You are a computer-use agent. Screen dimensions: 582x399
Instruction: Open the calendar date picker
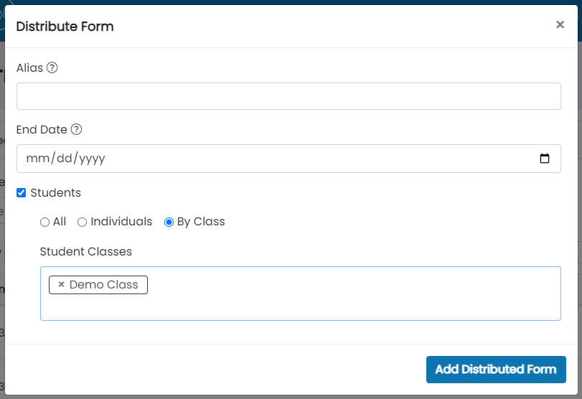544,159
